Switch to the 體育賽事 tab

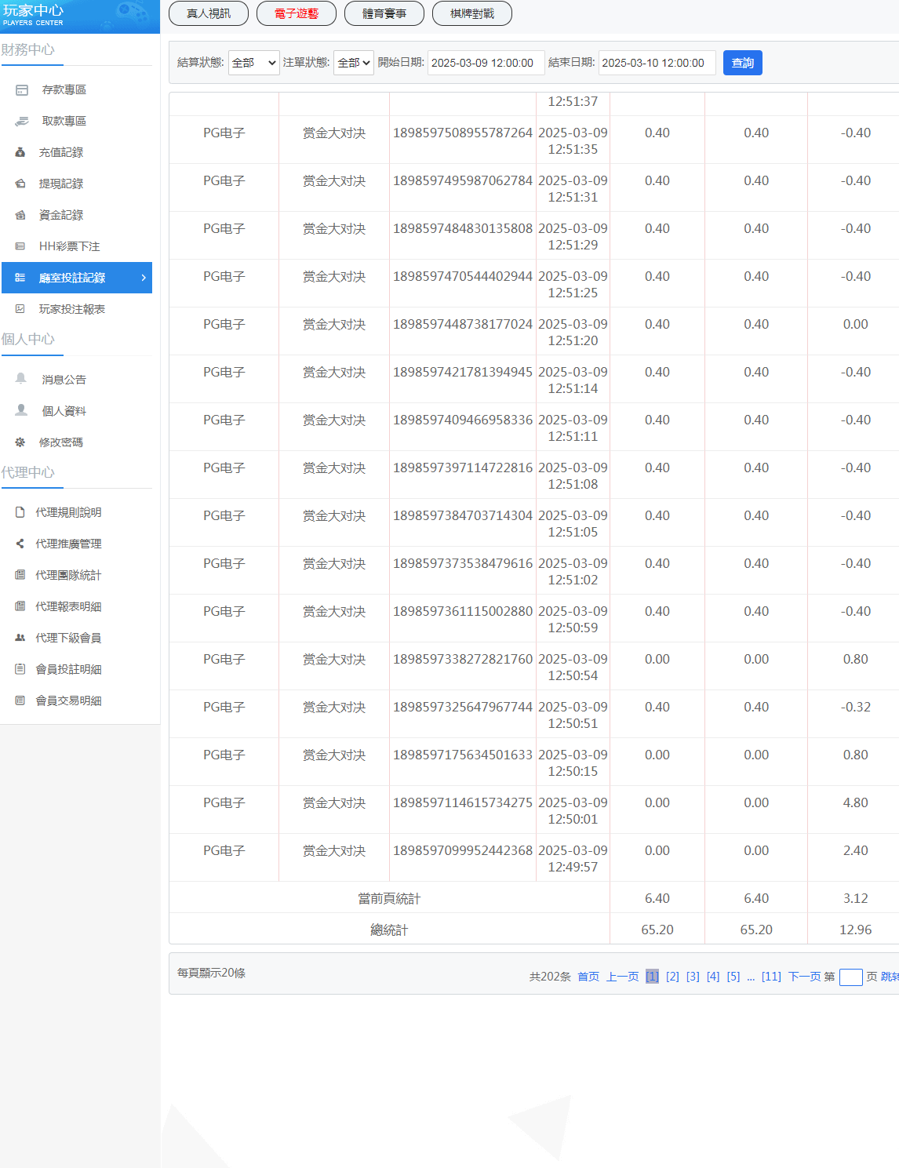click(x=384, y=13)
